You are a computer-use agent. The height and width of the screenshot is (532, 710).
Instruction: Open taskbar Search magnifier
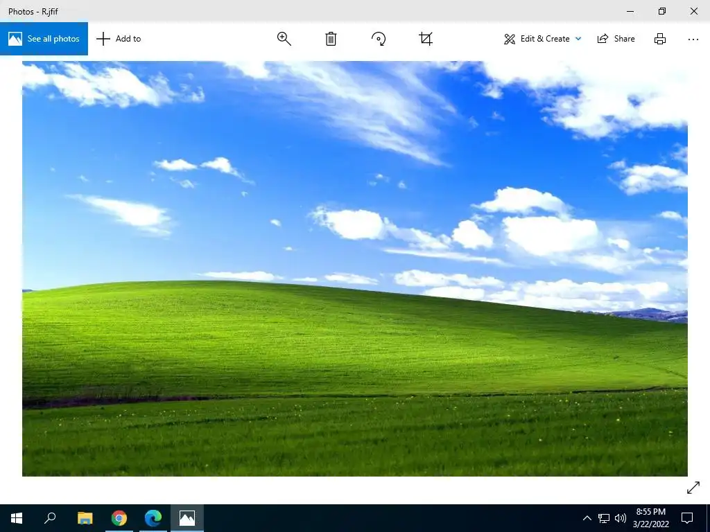50,518
